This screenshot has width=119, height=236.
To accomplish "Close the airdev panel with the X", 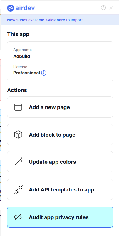I will click(x=111, y=8).
